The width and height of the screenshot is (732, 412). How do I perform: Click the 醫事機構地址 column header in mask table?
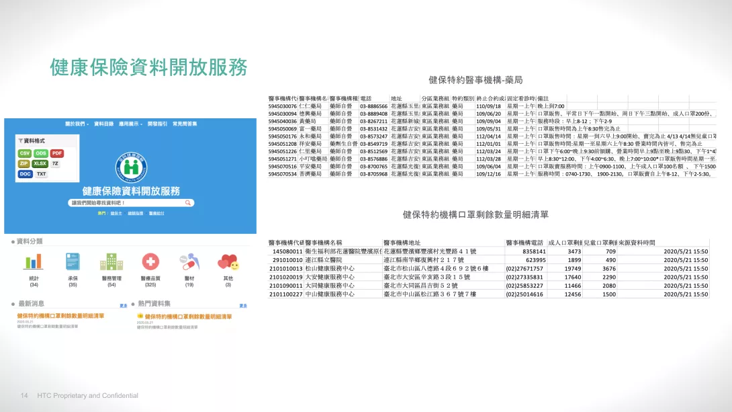point(402,243)
